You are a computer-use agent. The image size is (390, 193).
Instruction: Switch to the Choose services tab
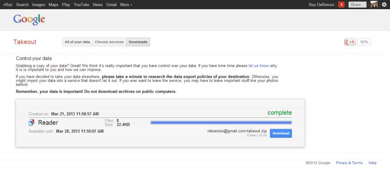click(109, 42)
